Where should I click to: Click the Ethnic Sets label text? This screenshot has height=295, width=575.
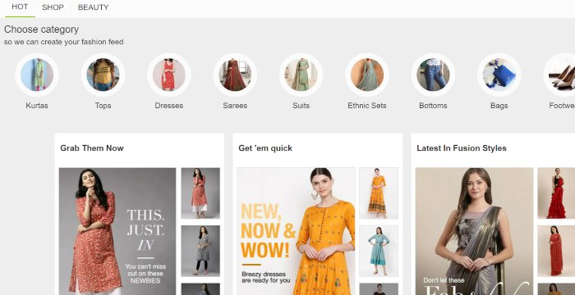click(x=367, y=106)
